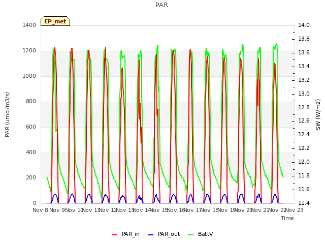
Task: Click the PAR (umol/m3/s) axis label
Action: (x=7, y=114)
